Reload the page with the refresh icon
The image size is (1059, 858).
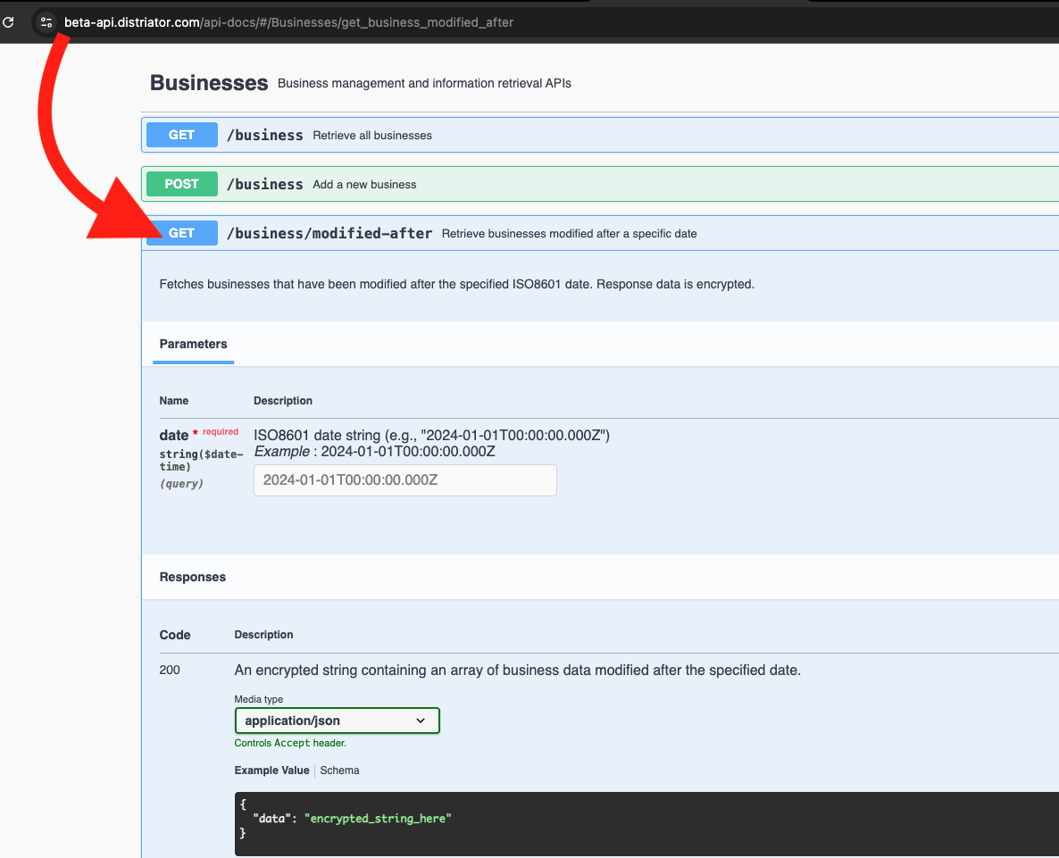click(8, 22)
